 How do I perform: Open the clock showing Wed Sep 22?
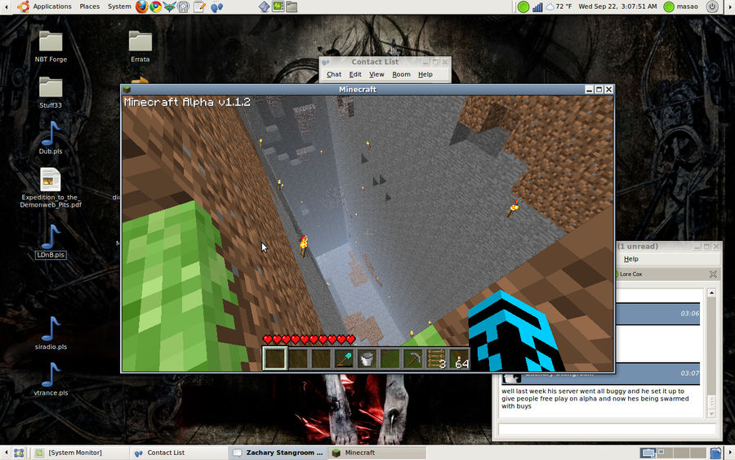pos(617,7)
